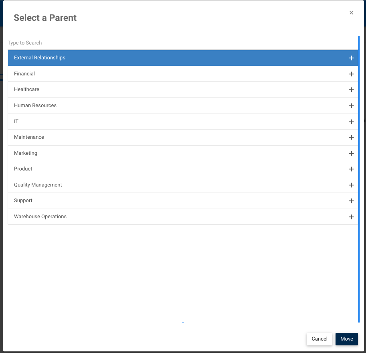
Task: Select the Warehouse Operations item
Action: (x=40, y=217)
